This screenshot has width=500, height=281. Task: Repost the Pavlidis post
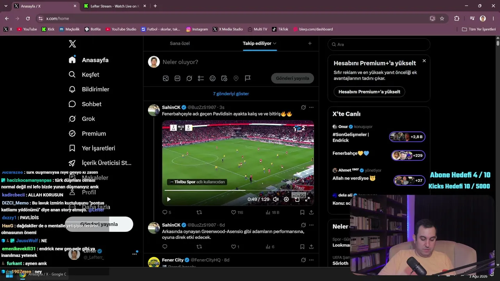coord(199,212)
